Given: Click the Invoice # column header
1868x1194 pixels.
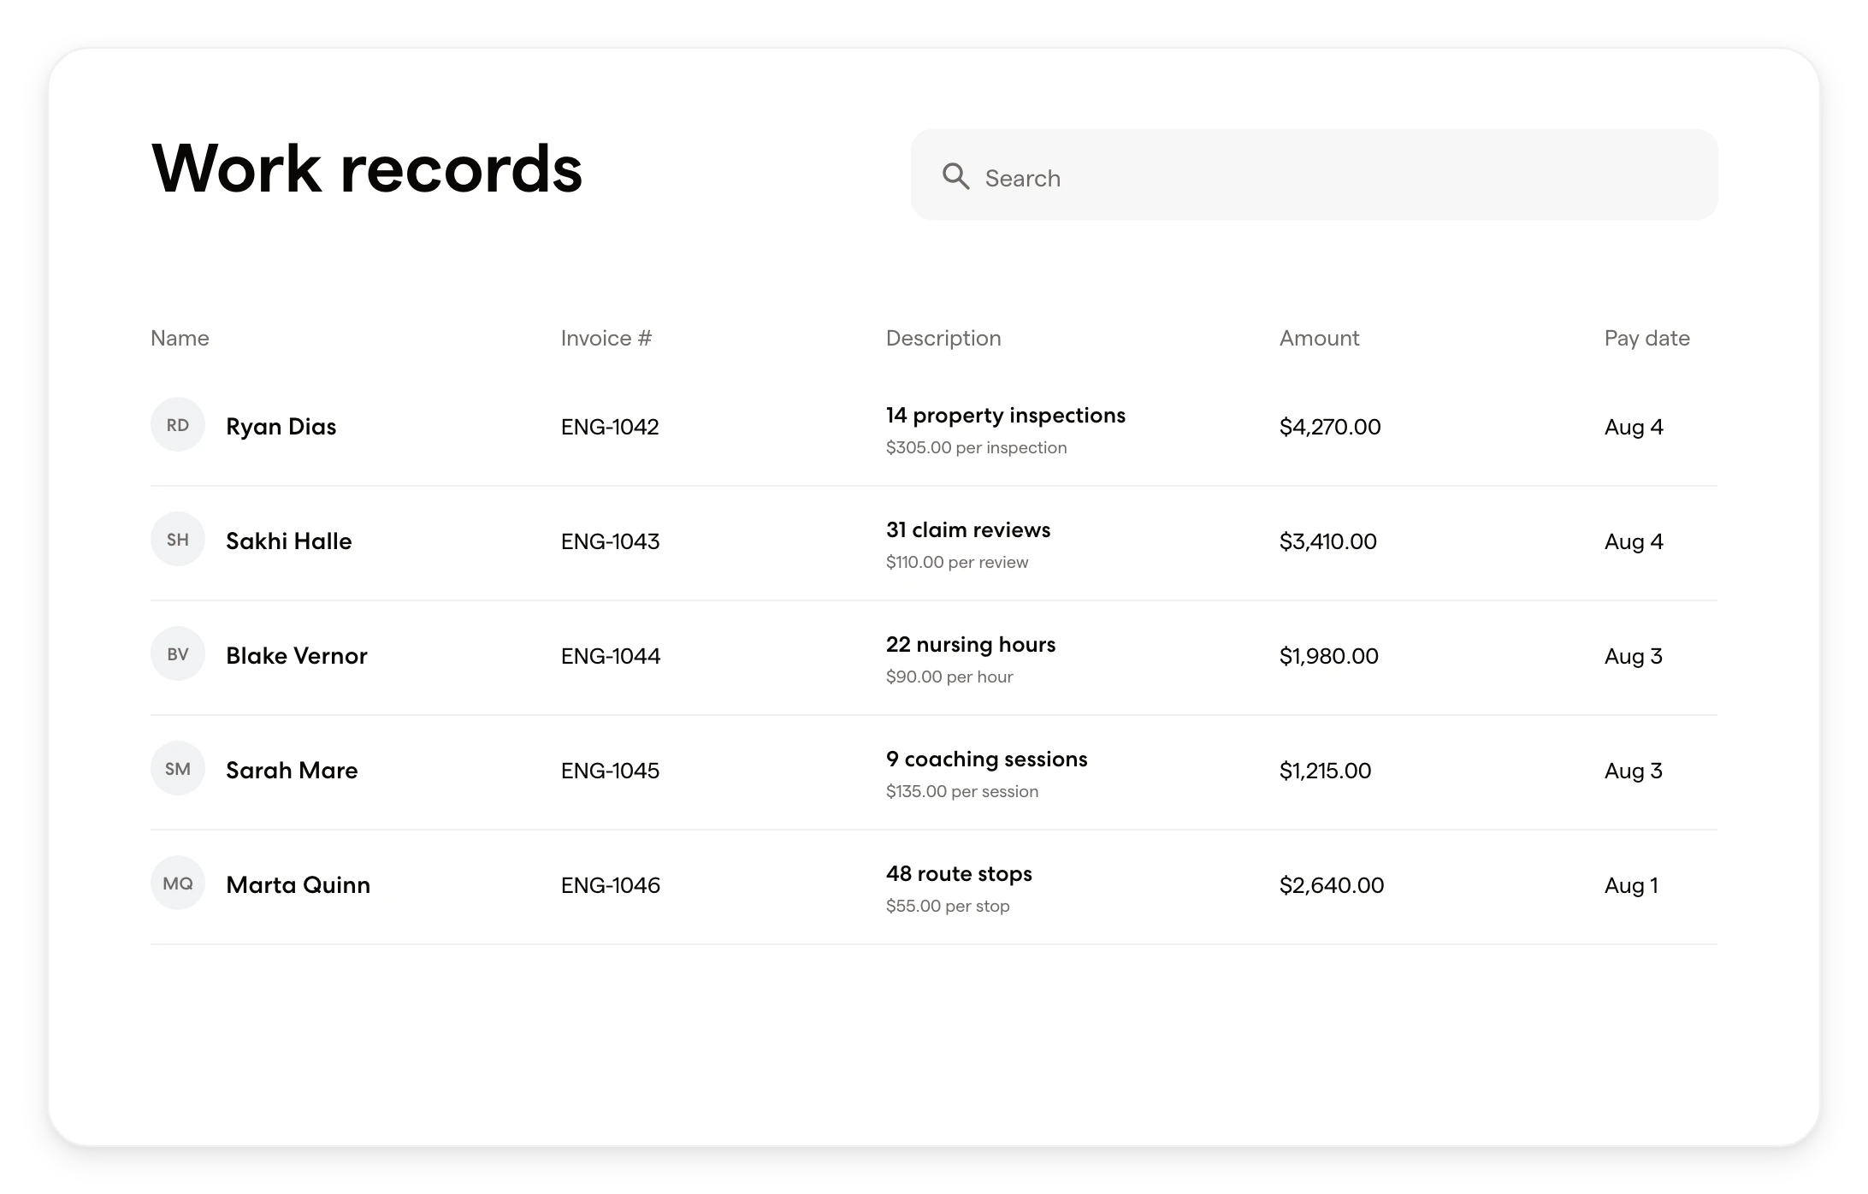Looking at the screenshot, I should click(x=606, y=338).
